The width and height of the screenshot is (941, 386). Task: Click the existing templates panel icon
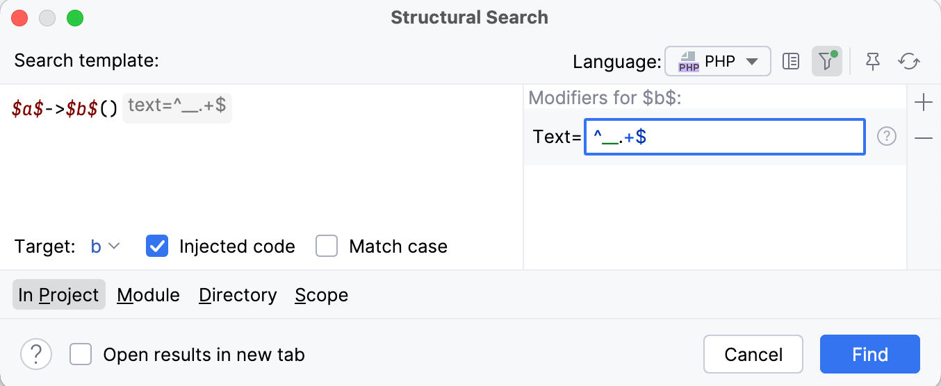(x=791, y=62)
